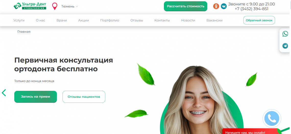Open the Услуги menu item
Screen dimensions: 291x134
[19, 20]
